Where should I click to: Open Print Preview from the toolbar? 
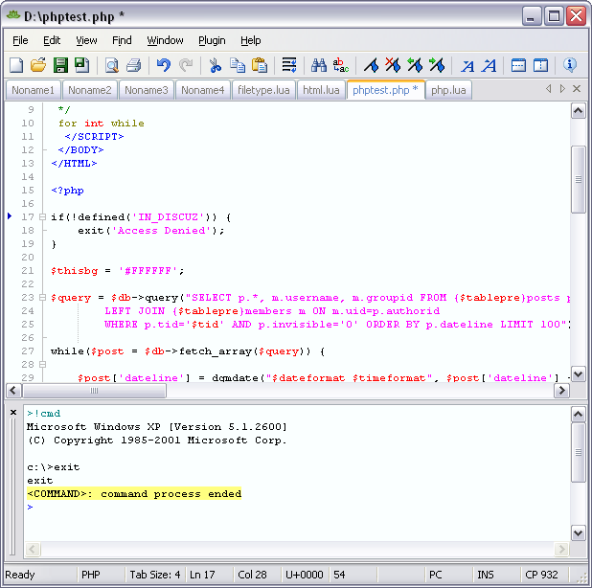click(112, 65)
